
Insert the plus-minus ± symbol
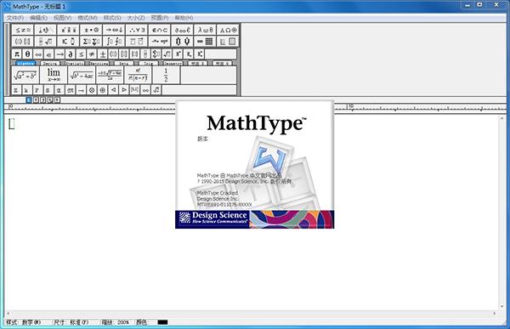pyautogui.click(x=103, y=54)
